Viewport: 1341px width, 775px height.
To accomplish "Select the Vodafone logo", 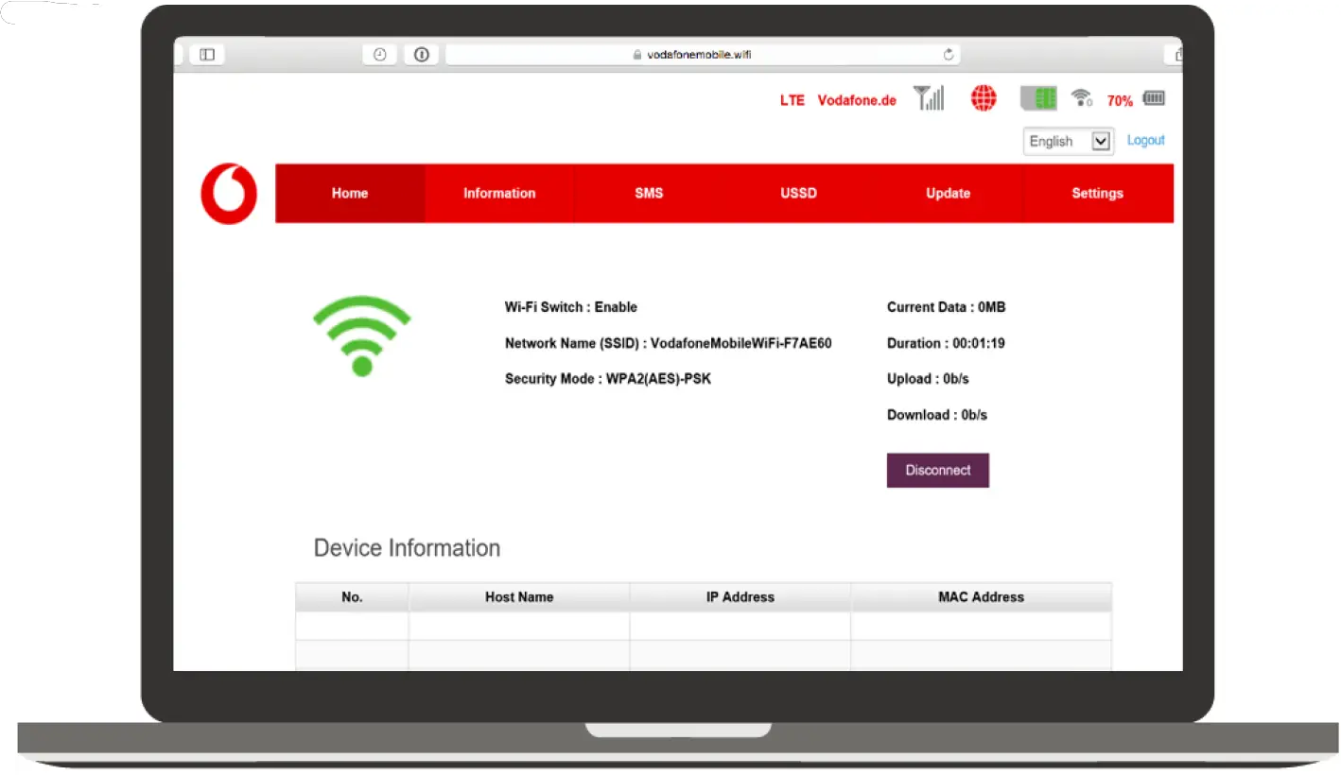I will (x=228, y=194).
